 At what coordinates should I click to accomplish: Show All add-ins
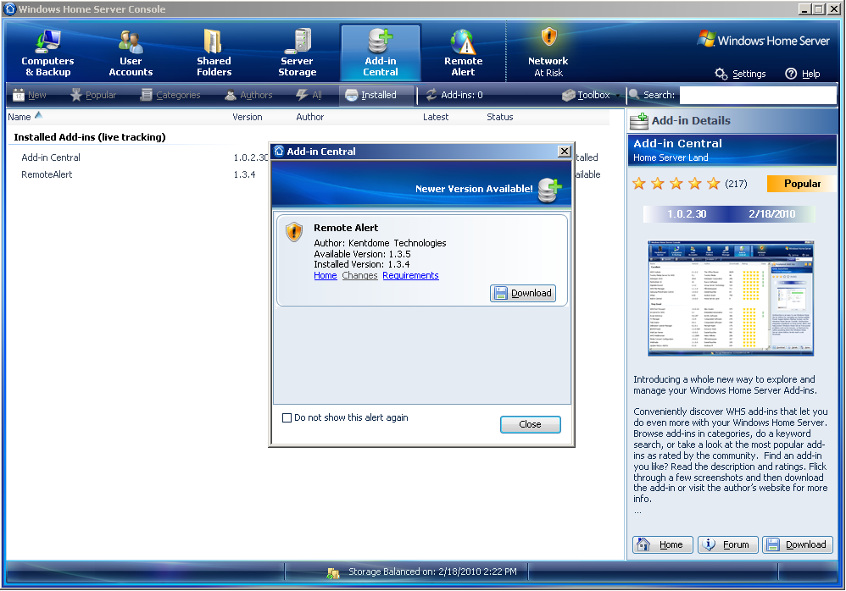point(309,95)
